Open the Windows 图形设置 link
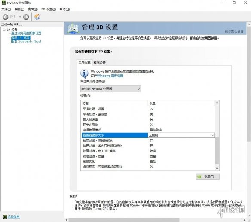The height and width of the screenshot is (222, 251). pos(110,76)
